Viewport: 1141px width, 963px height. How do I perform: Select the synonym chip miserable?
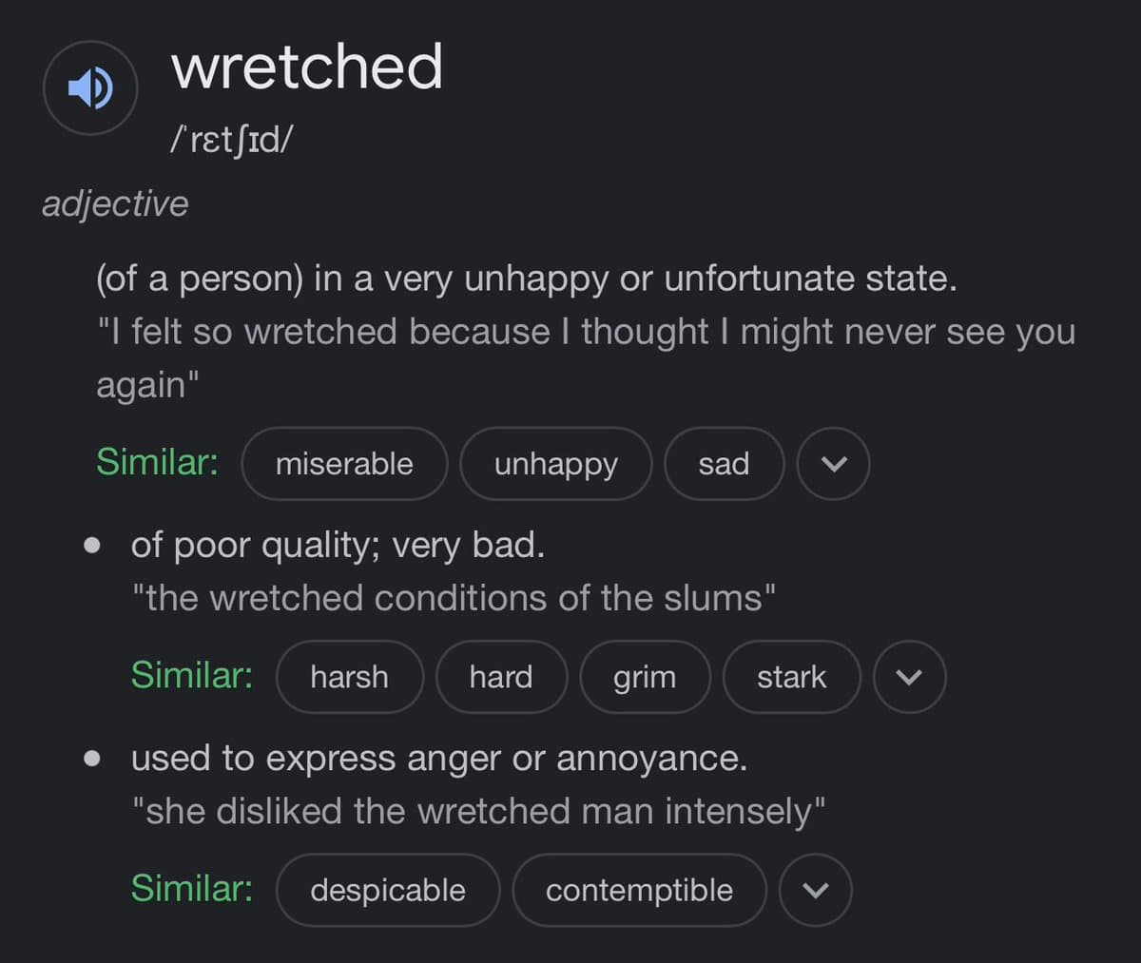(x=344, y=464)
